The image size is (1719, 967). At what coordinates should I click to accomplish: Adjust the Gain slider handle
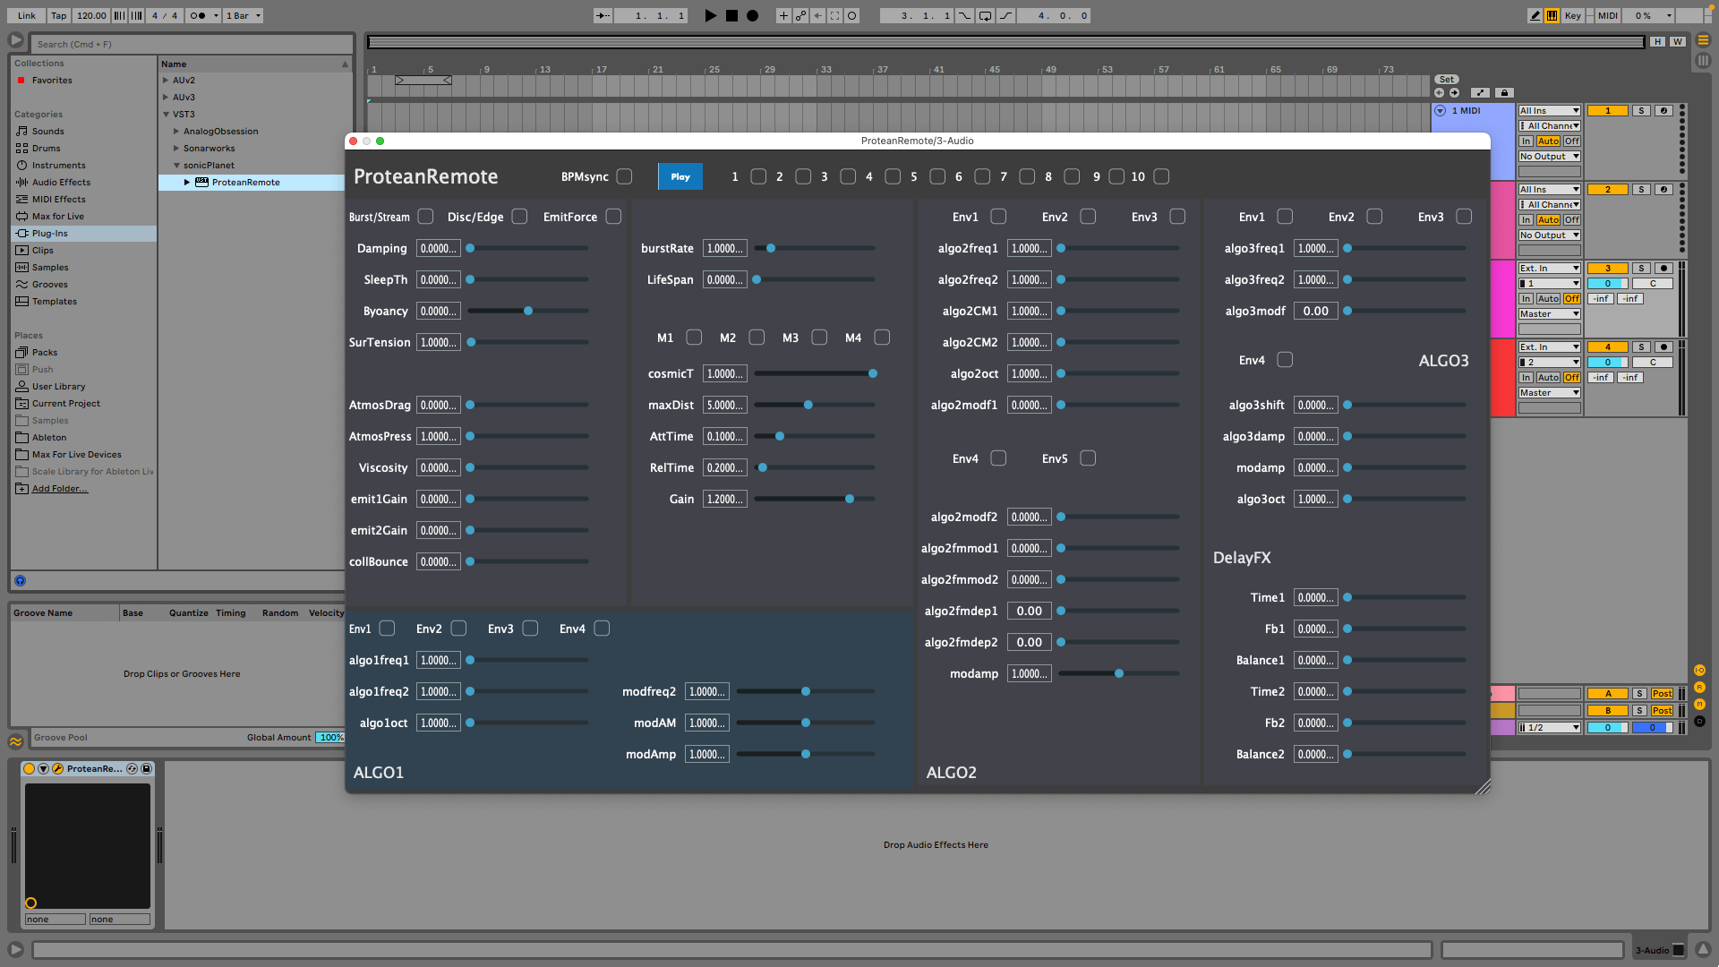(x=850, y=499)
